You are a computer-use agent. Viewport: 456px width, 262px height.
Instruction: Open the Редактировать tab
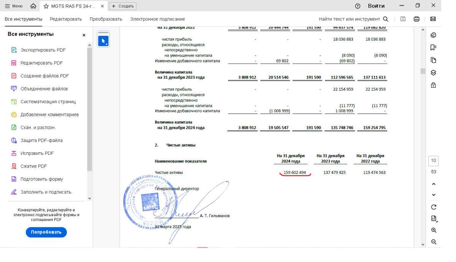click(x=66, y=19)
